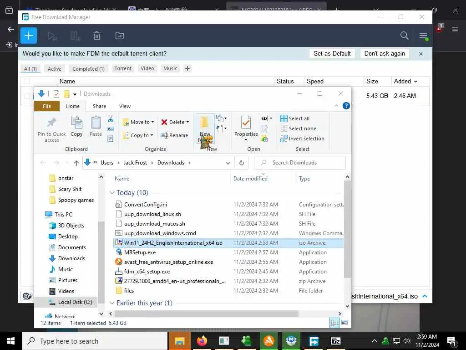Click the file list horizontal scrollbar

(x=206, y=314)
